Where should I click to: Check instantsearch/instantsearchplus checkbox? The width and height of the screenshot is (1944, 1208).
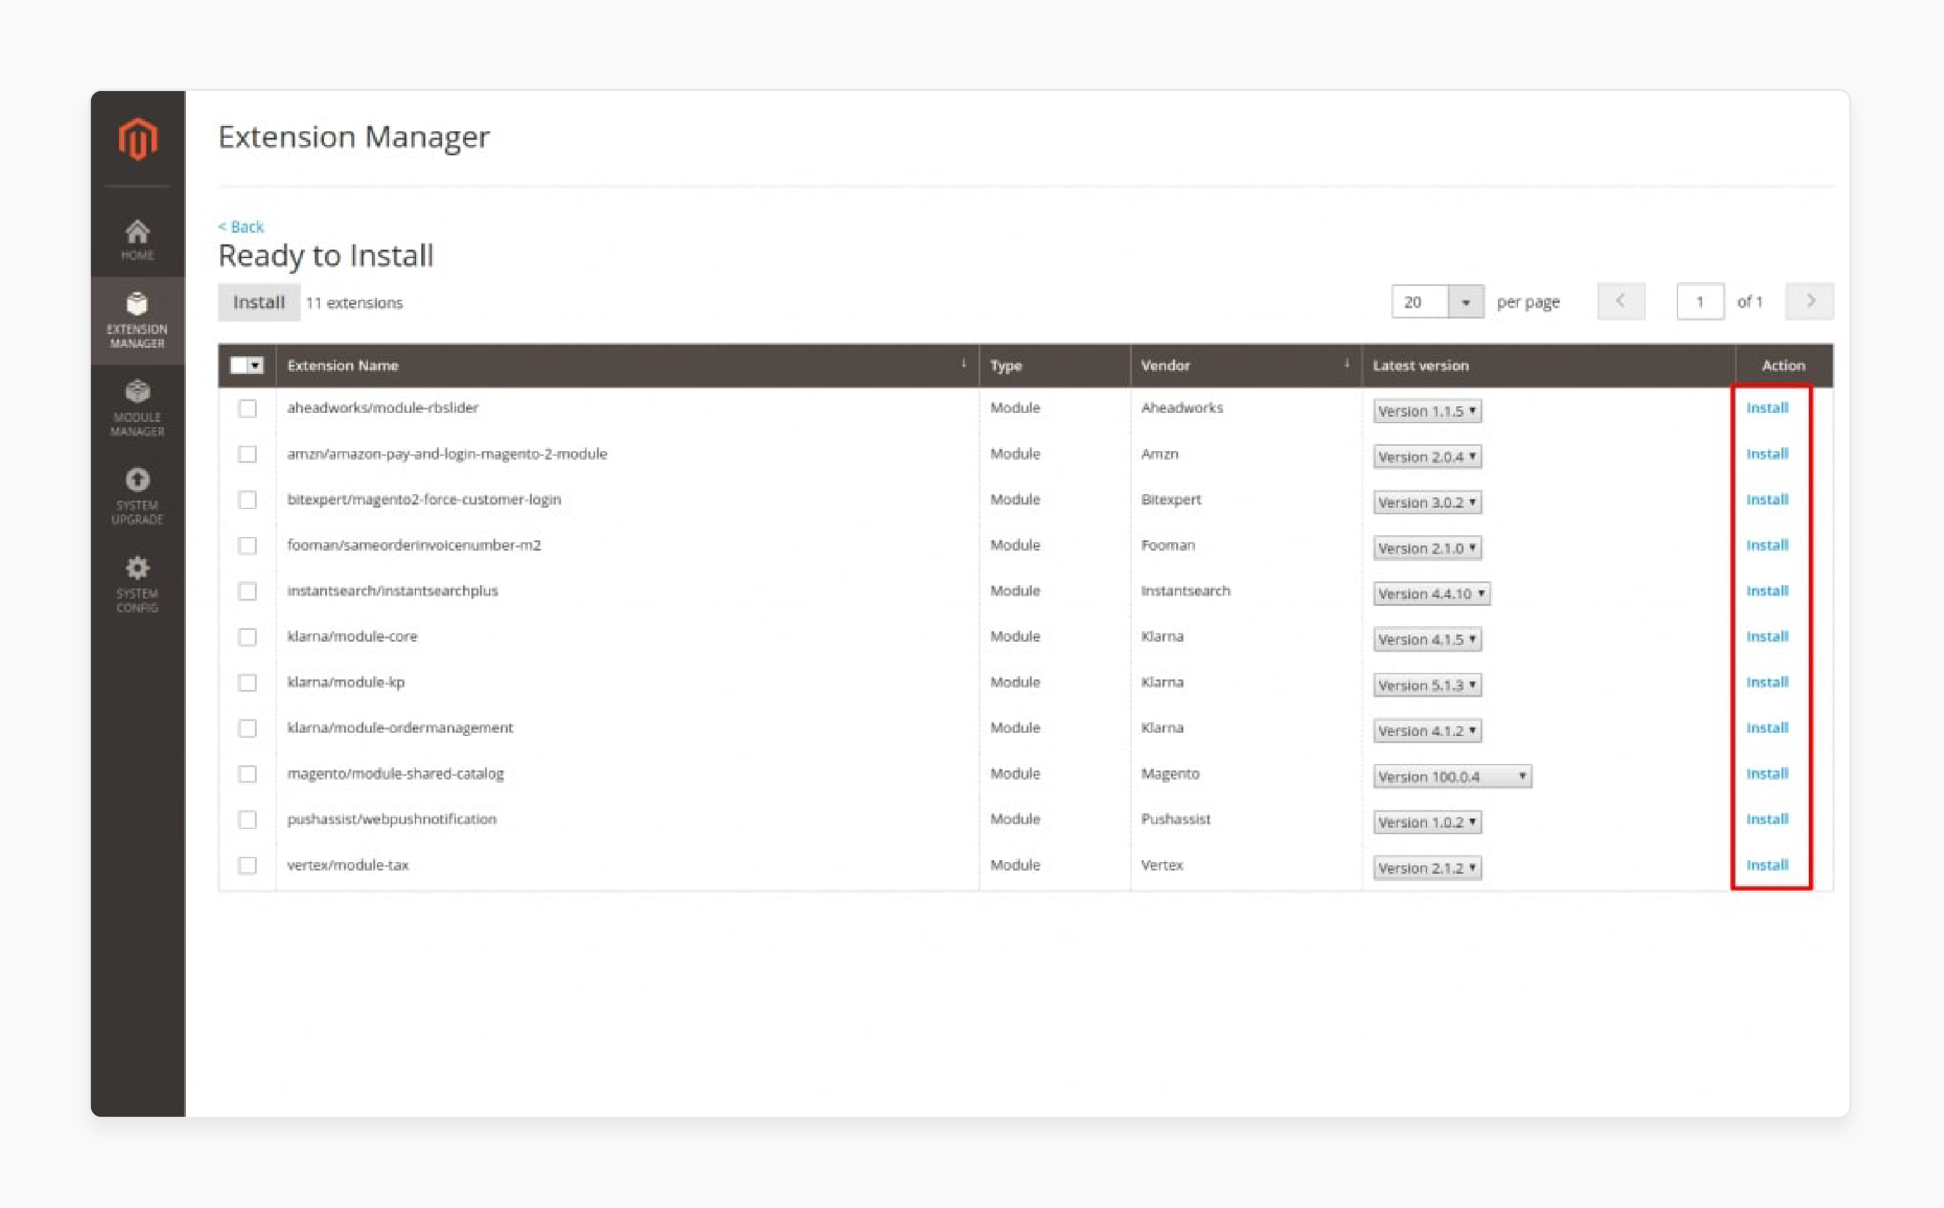pos(248,590)
